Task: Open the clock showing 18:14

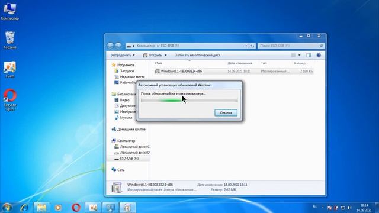Action: click(364, 208)
